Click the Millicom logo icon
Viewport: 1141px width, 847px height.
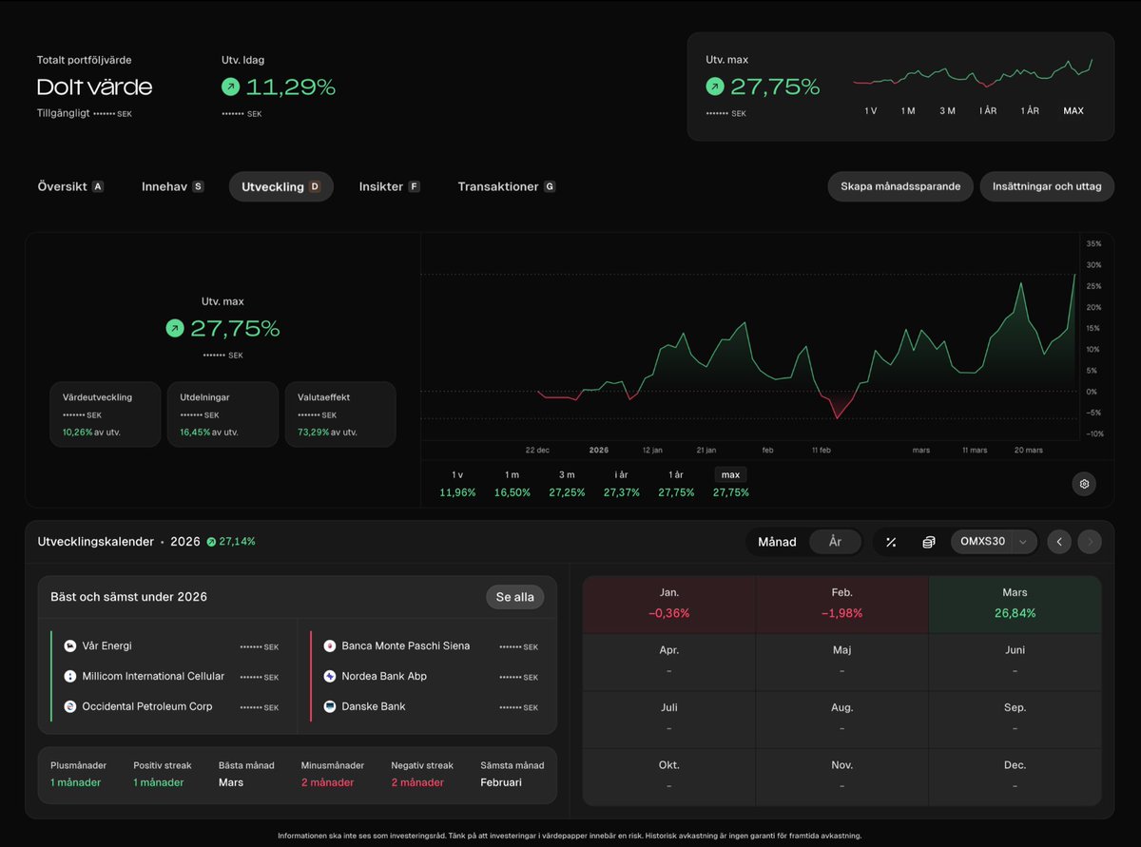69,677
